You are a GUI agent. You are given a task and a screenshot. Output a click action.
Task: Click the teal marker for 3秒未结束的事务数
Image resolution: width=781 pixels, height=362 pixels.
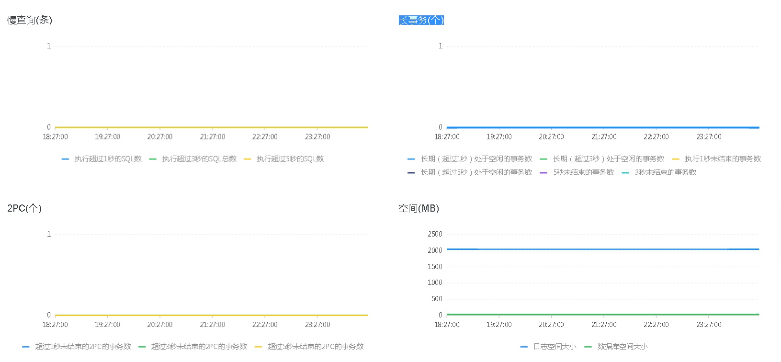625,172
